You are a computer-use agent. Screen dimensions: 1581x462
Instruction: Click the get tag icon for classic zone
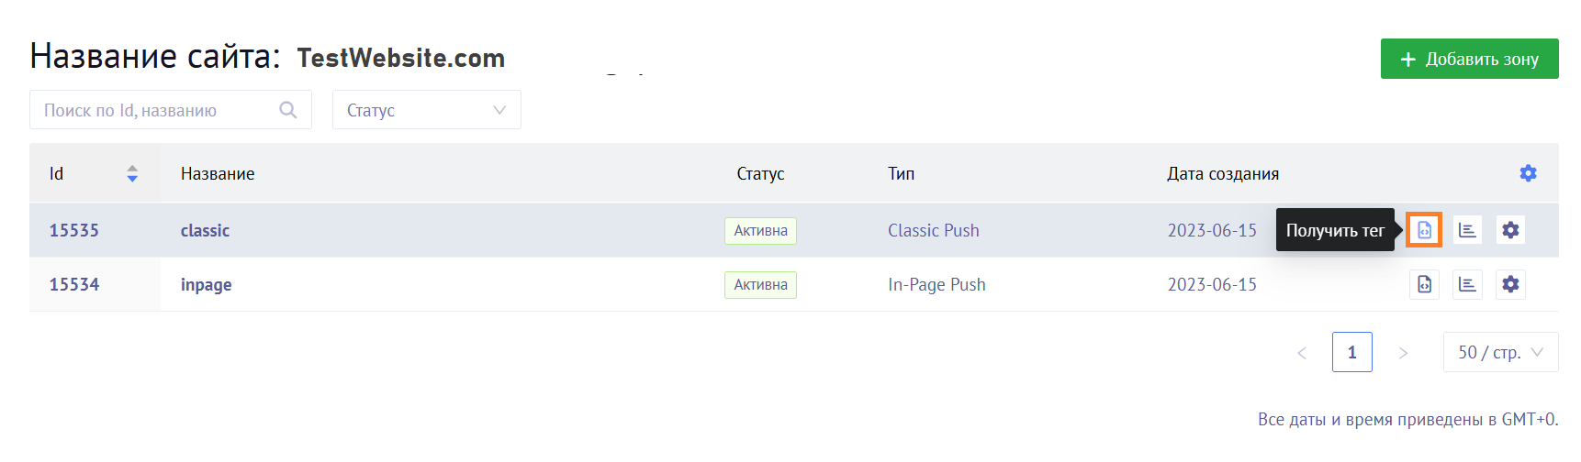pyautogui.click(x=1424, y=230)
